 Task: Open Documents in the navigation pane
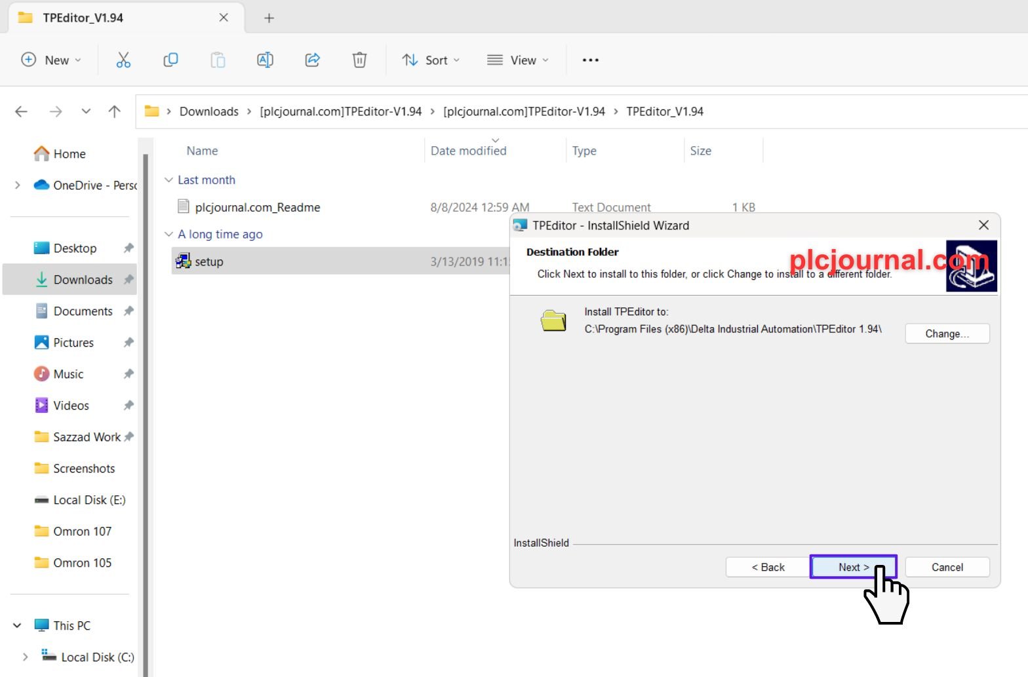tap(83, 311)
